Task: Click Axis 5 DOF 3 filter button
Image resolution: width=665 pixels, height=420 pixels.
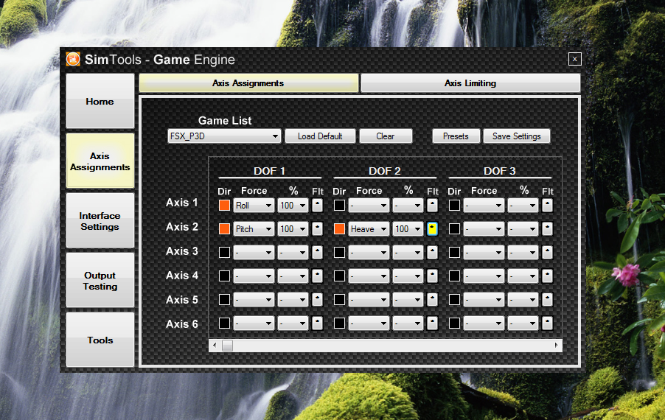Action: point(547,300)
